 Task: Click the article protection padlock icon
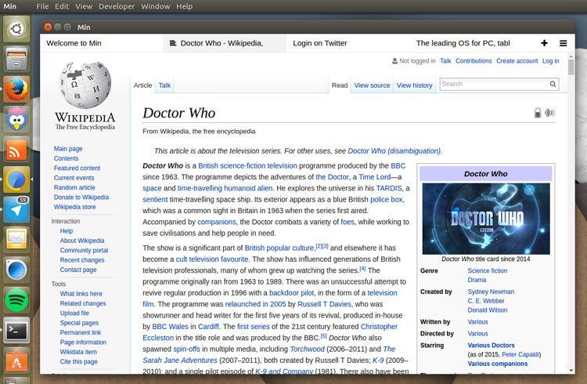tap(538, 113)
